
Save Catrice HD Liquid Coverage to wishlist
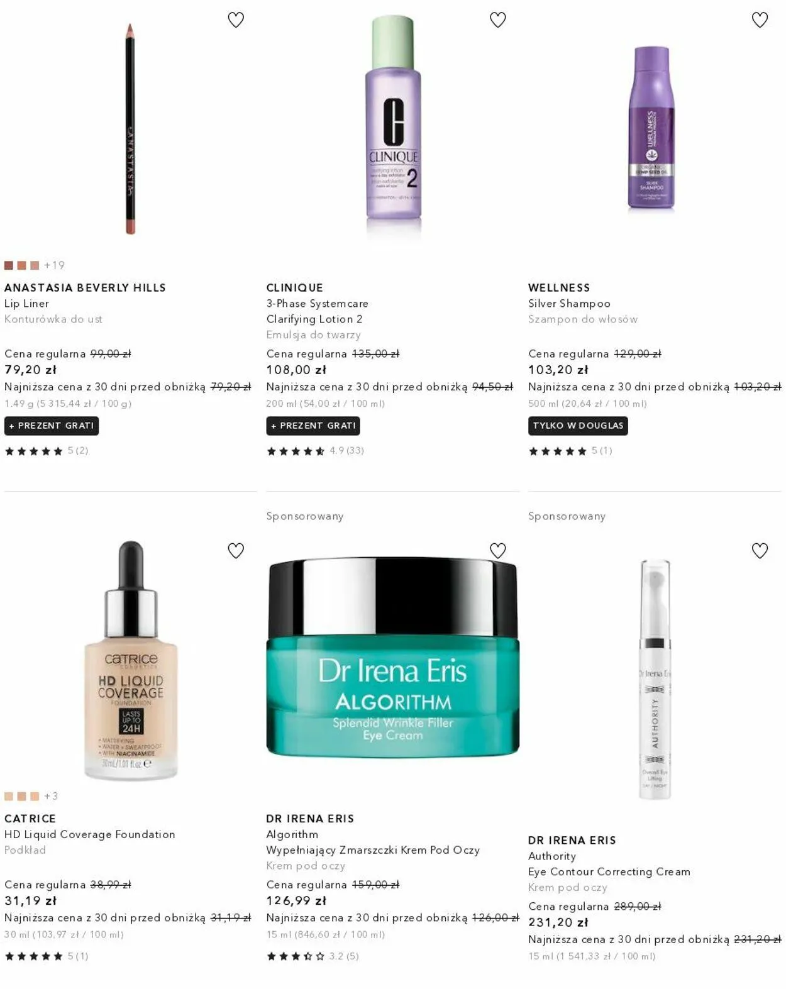236,551
